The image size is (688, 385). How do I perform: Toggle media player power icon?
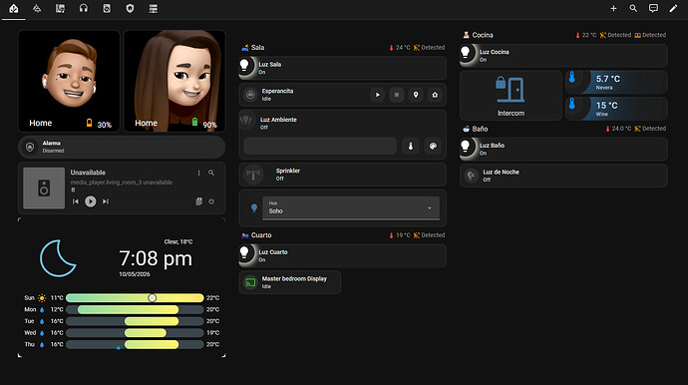tap(211, 201)
